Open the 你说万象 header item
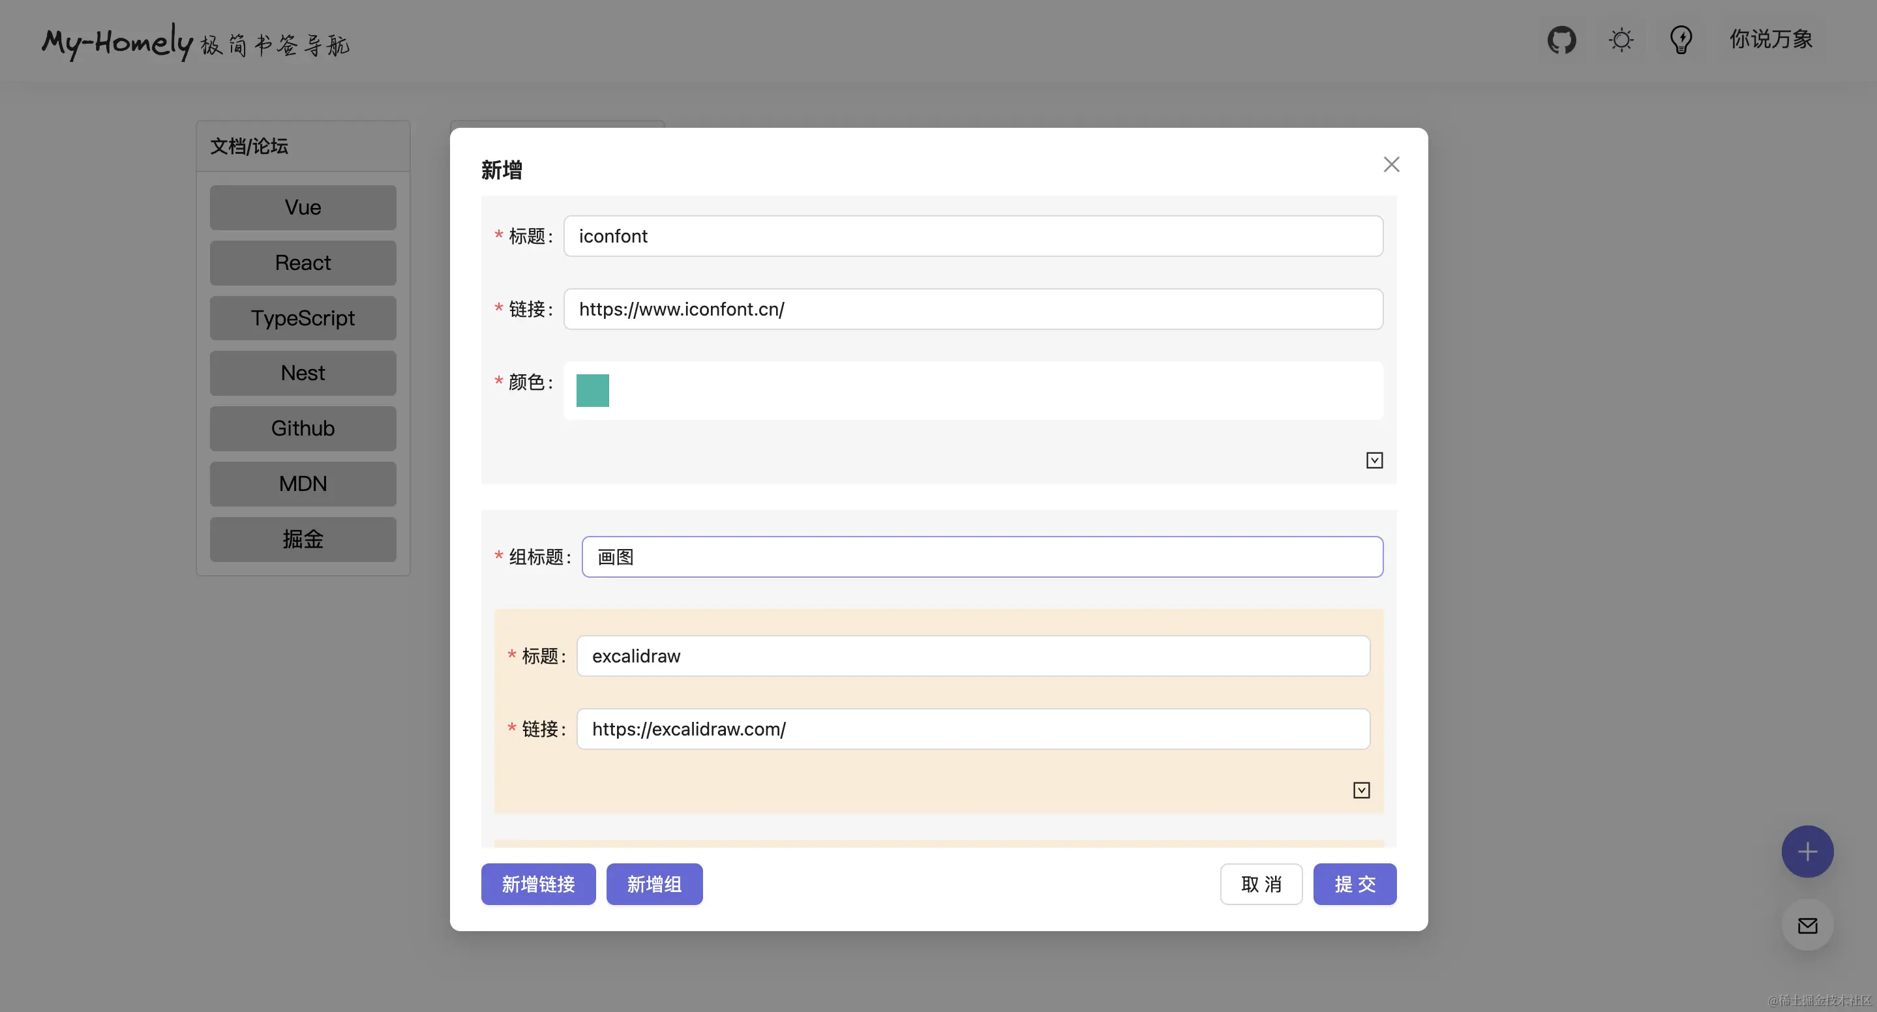Screen dimensions: 1877x1012 click(1771, 39)
